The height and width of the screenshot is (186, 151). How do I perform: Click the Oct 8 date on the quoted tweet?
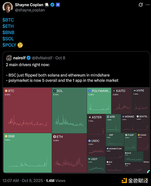coord(60,58)
